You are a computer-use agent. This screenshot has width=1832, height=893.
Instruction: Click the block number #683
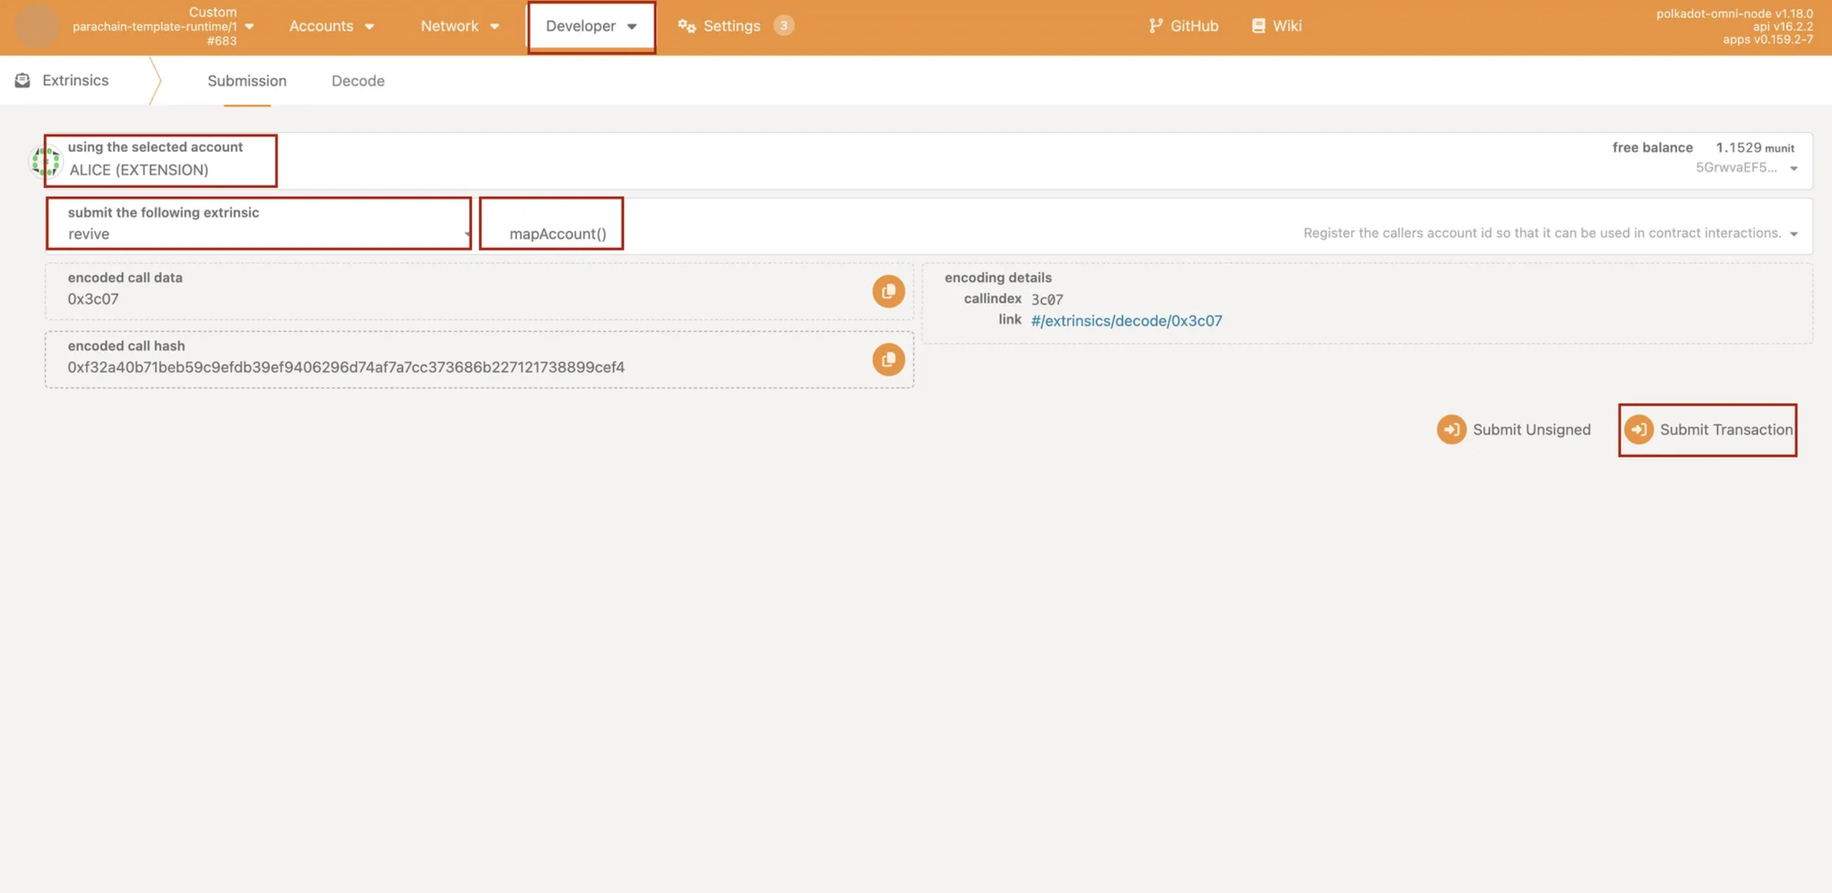221,41
